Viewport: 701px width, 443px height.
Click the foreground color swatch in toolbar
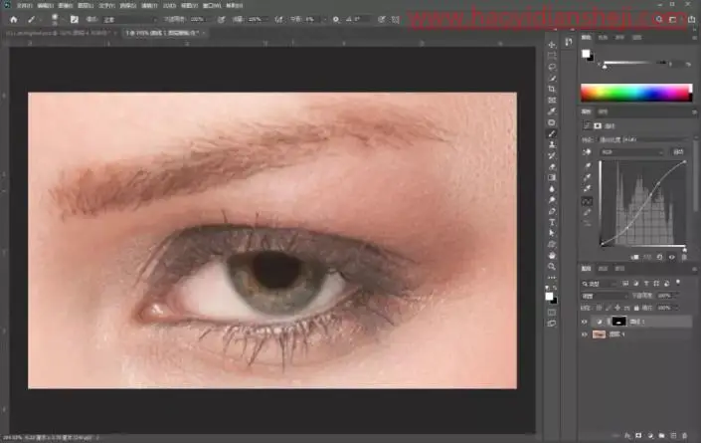[x=549, y=297]
